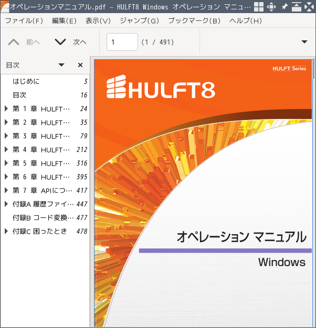This screenshot has width=316, height=328.
Task: Click the page count text (1 / 491)
Action: pos(157,42)
